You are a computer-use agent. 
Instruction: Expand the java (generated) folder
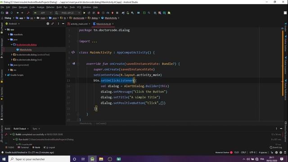(x=9, y=65)
